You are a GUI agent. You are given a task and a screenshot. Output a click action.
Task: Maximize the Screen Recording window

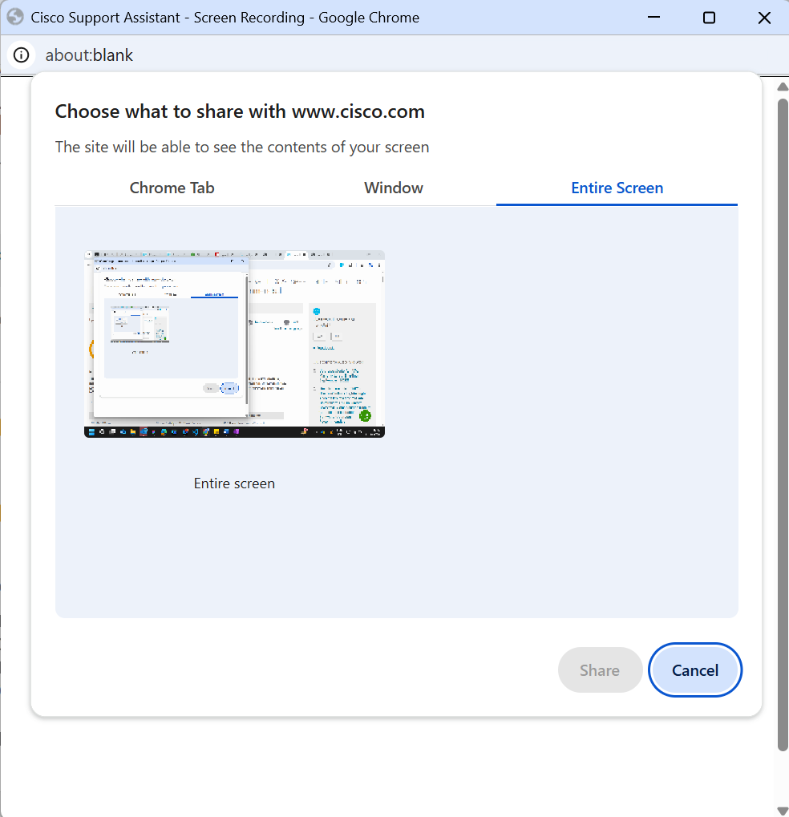coord(710,18)
